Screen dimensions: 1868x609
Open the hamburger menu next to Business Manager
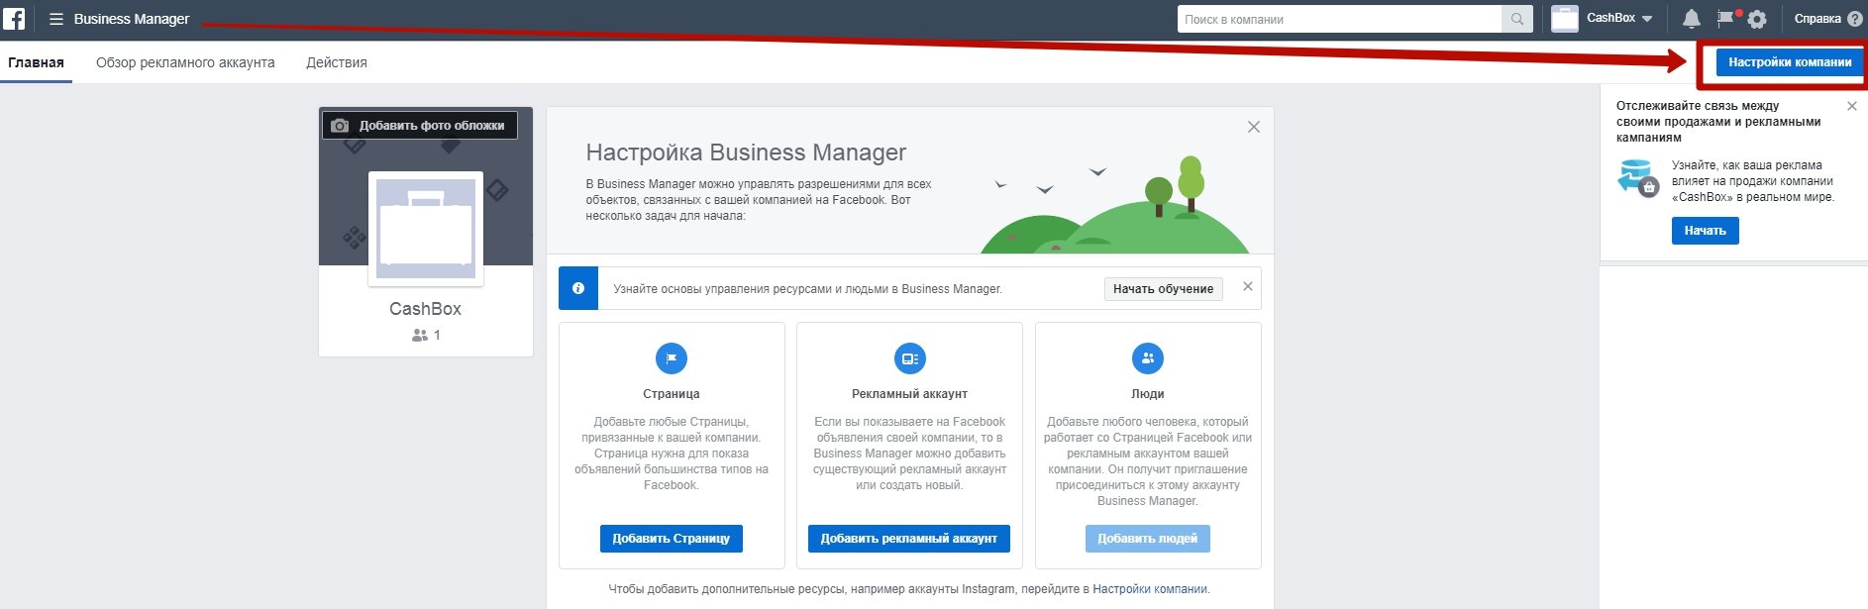coord(56,19)
